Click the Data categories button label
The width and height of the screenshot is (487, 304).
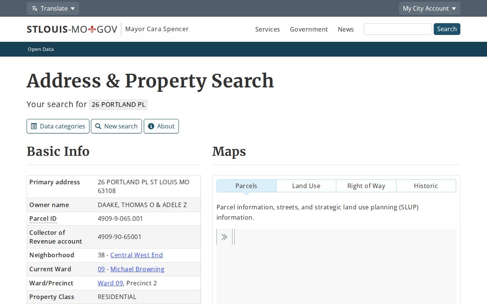[x=62, y=126]
